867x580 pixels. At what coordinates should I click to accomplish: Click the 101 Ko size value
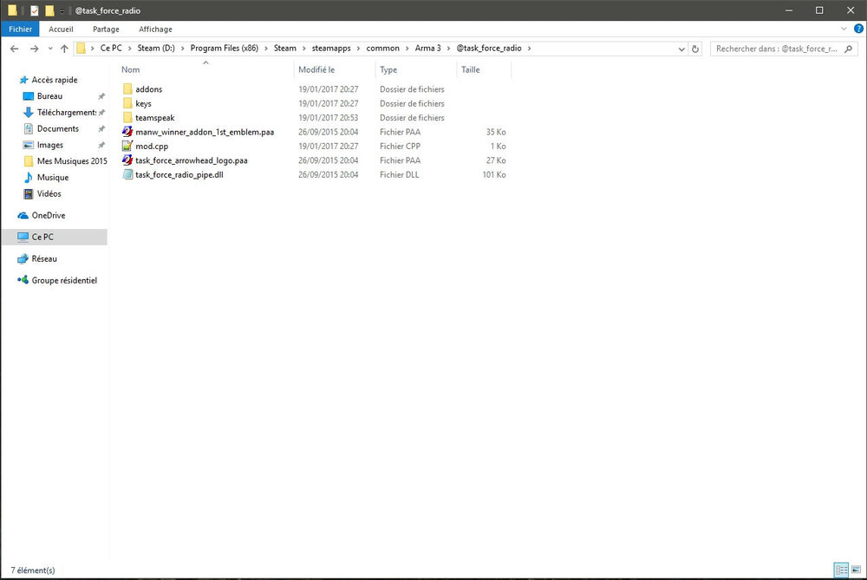pos(494,175)
